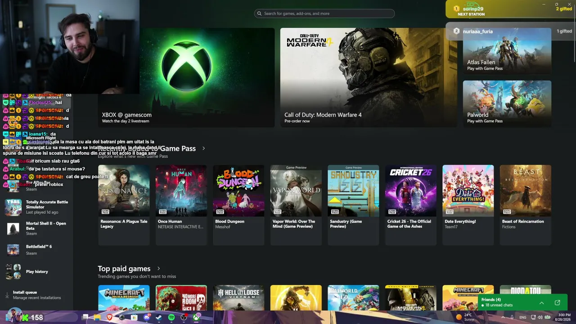The image size is (576, 324).
Task: Open Resonance: A Plague Tale Legacy card
Action: click(124, 205)
